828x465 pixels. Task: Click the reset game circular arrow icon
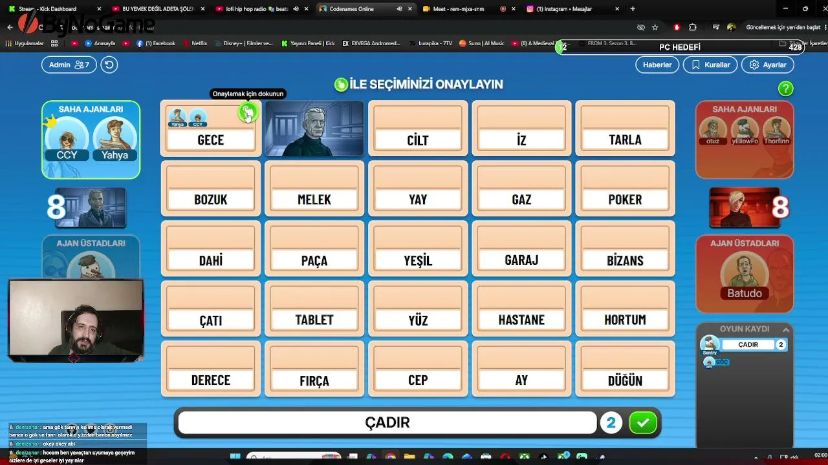[109, 65]
